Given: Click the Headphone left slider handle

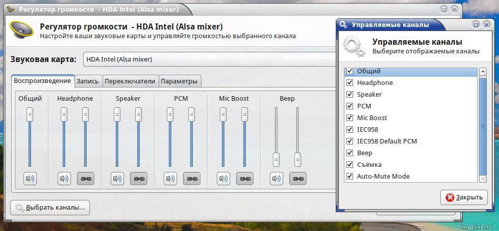Looking at the screenshot, I should click(x=64, y=114).
